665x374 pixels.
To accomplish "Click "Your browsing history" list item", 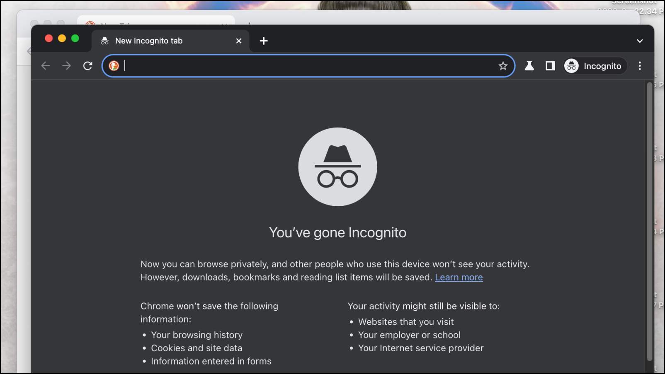I will click(x=197, y=335).
